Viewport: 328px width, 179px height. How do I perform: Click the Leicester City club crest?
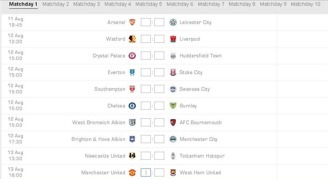(x=173, y=22)
